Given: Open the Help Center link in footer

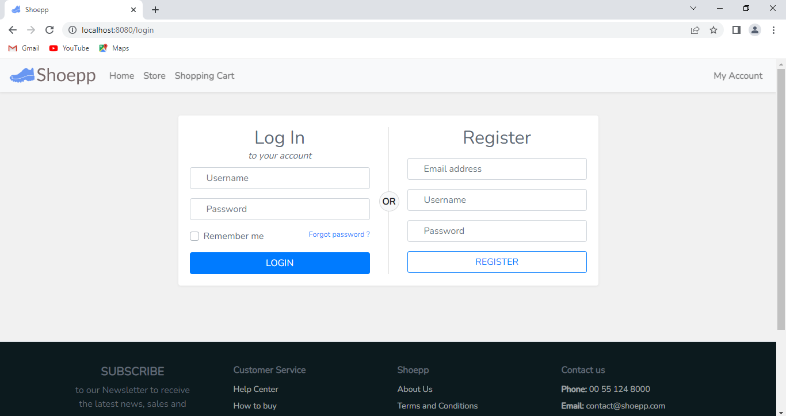Looking at the screenshot, I should pyautogui.click(x=255, y=389).
